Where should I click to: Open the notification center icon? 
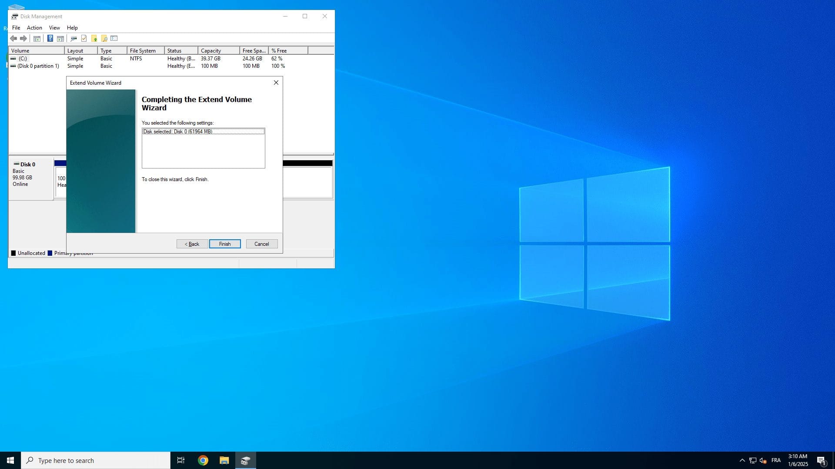(x=821, y=461)
